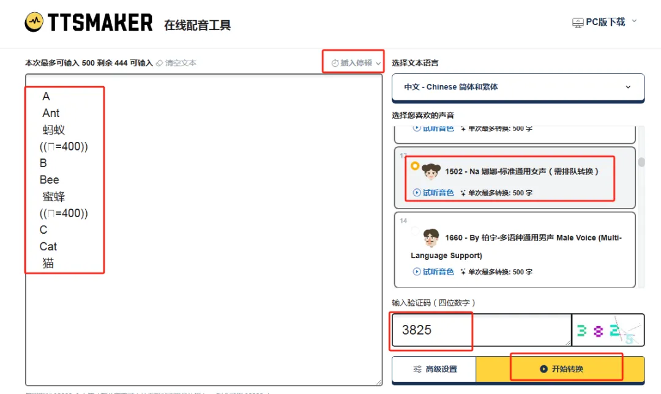Click the 选择文本语言 label
Image resolution: width=661 pixels, height=394 pixels.
pos(415,63)
